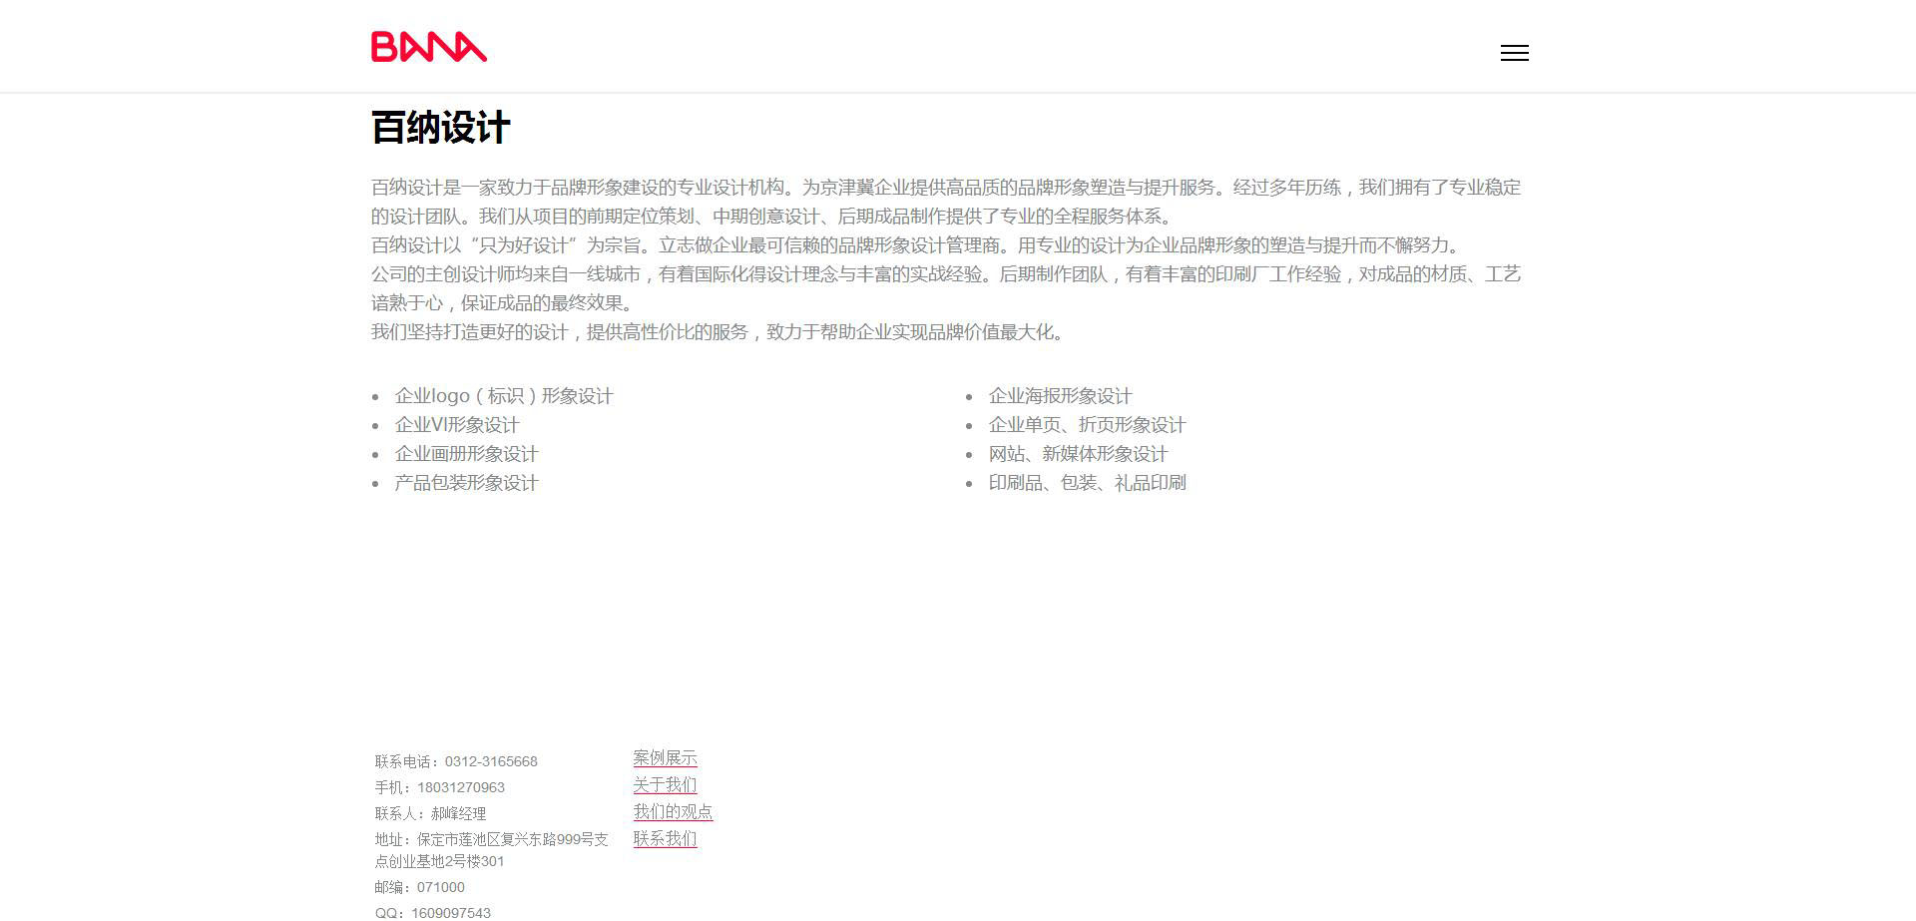Image resolution: width=1916 pixels, height=921 pixels.
Task: Click the red BANA logo
Action: pyautogui.click(x=429, y=47)
